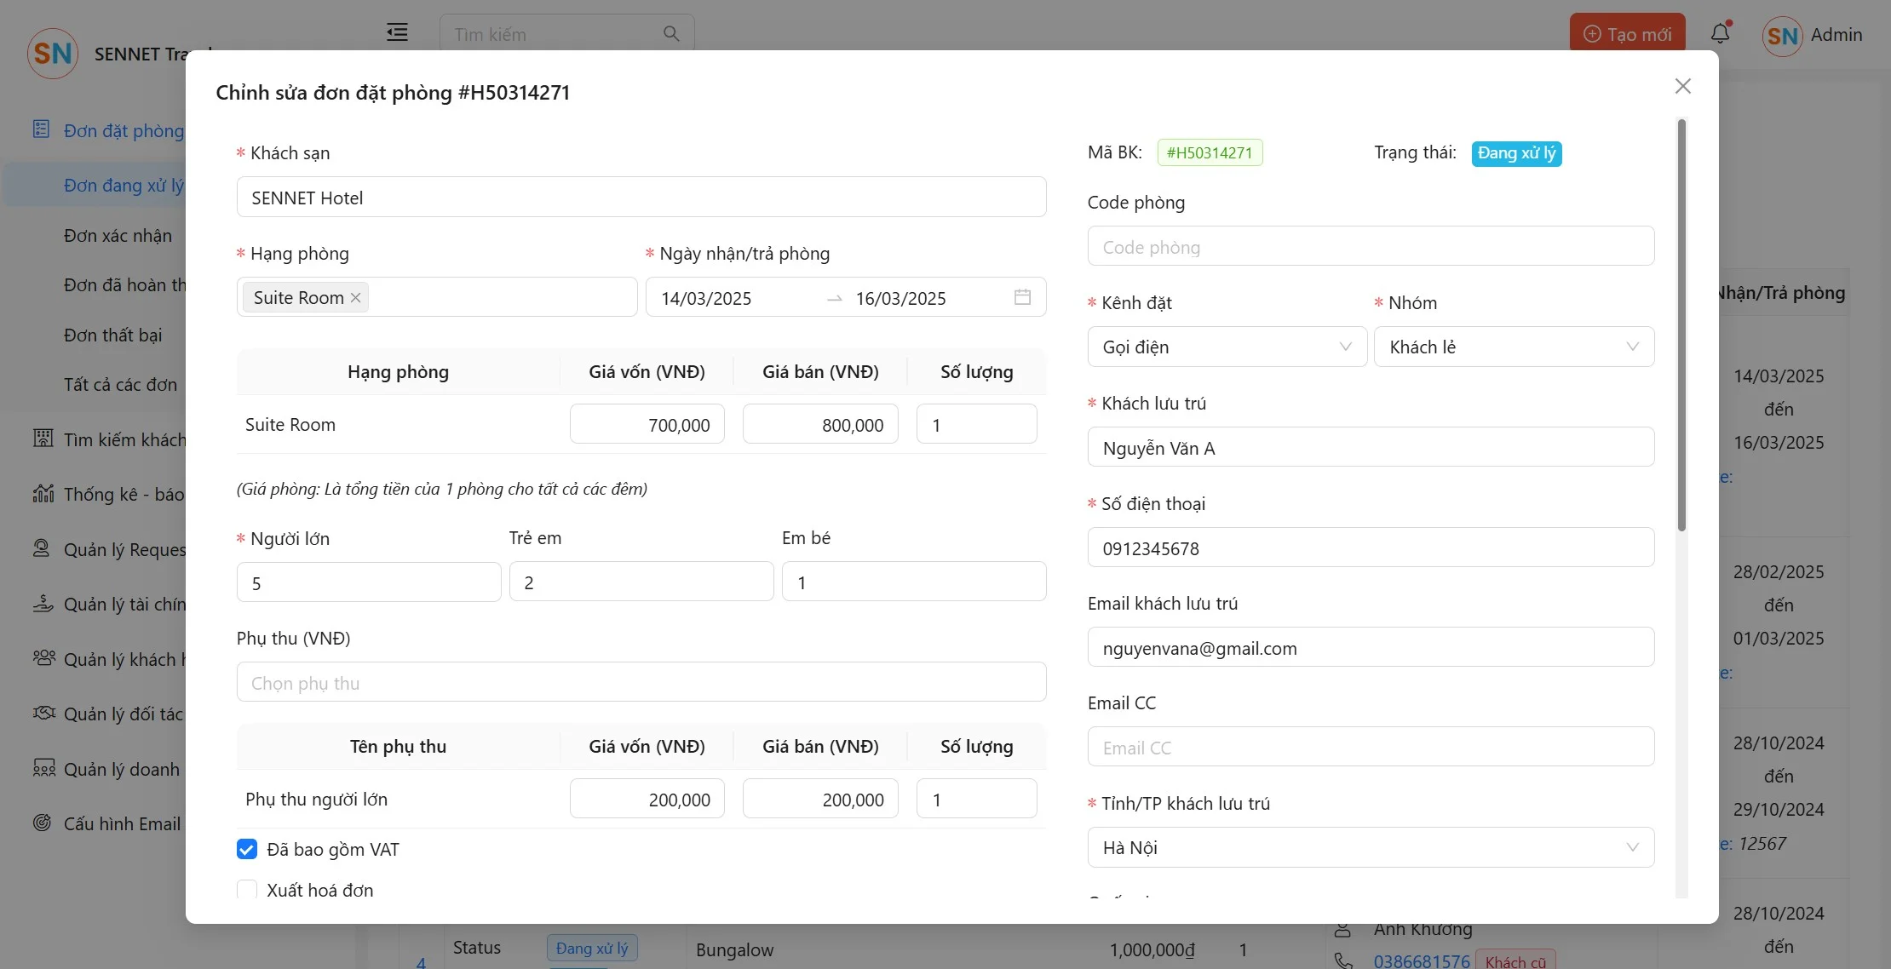
Task: Open Tỉnh/TP khách lưu trú dropdown
Action: [x=1370, y=847]
